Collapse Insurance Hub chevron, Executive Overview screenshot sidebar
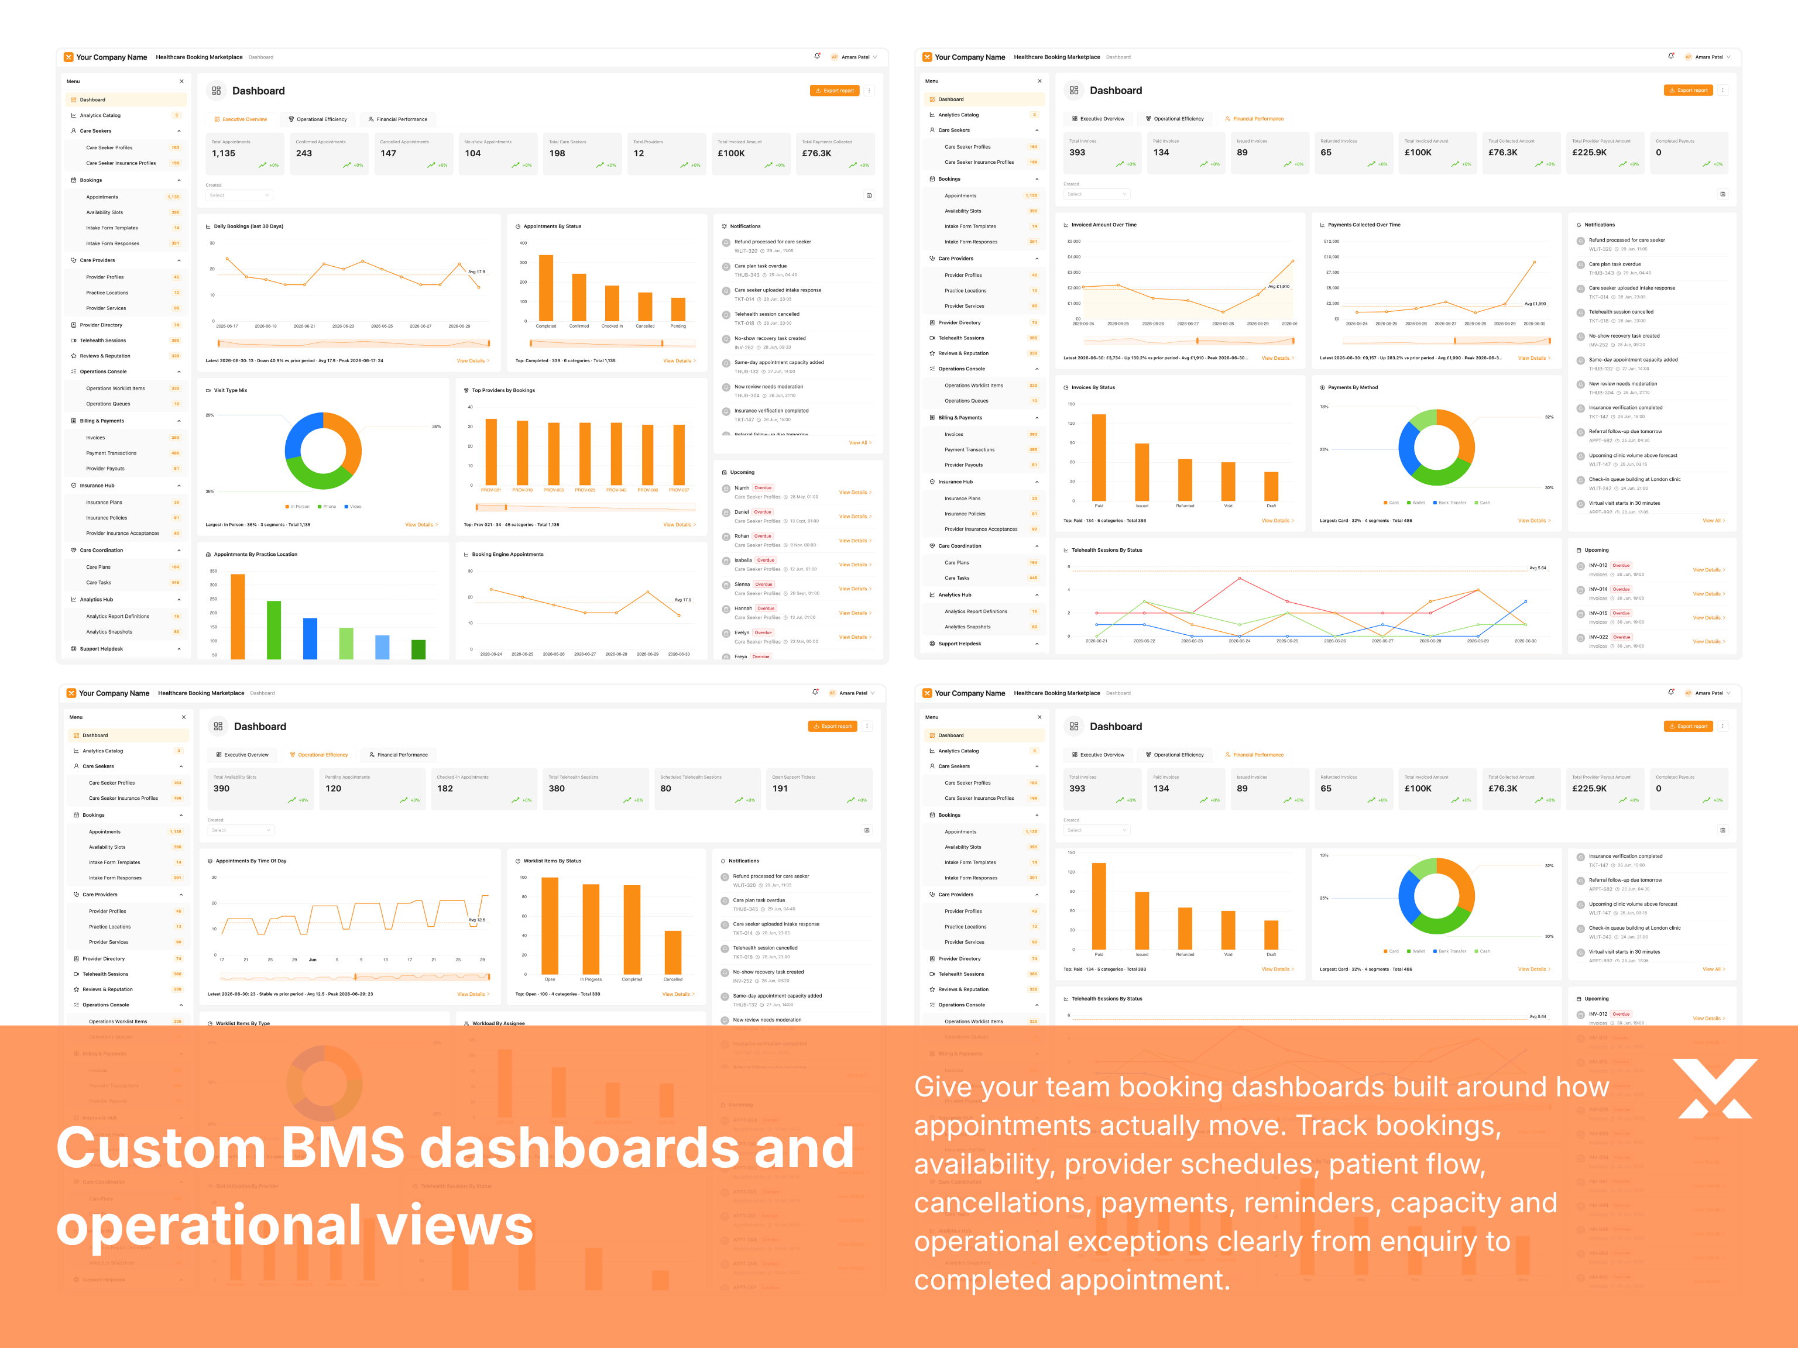This screenshot has width=1798, height=1348. pos(180,486)
